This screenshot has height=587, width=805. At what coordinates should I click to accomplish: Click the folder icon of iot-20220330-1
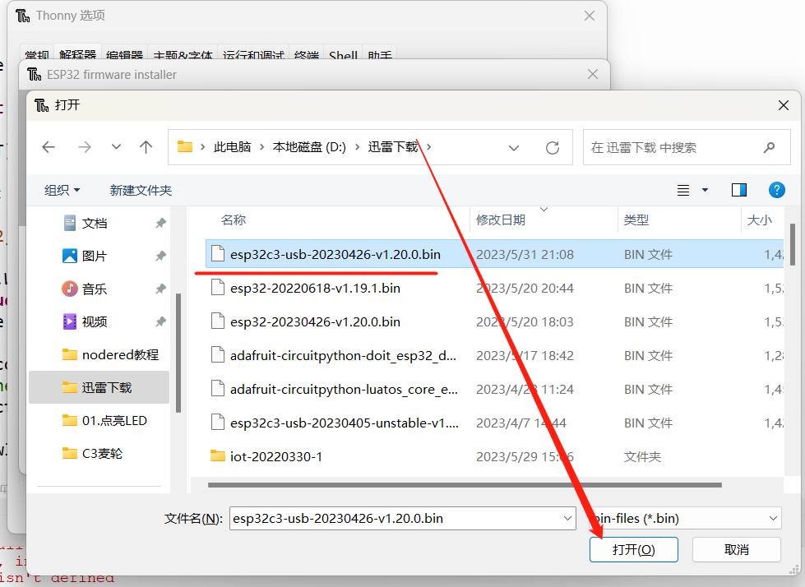point(218,456)
